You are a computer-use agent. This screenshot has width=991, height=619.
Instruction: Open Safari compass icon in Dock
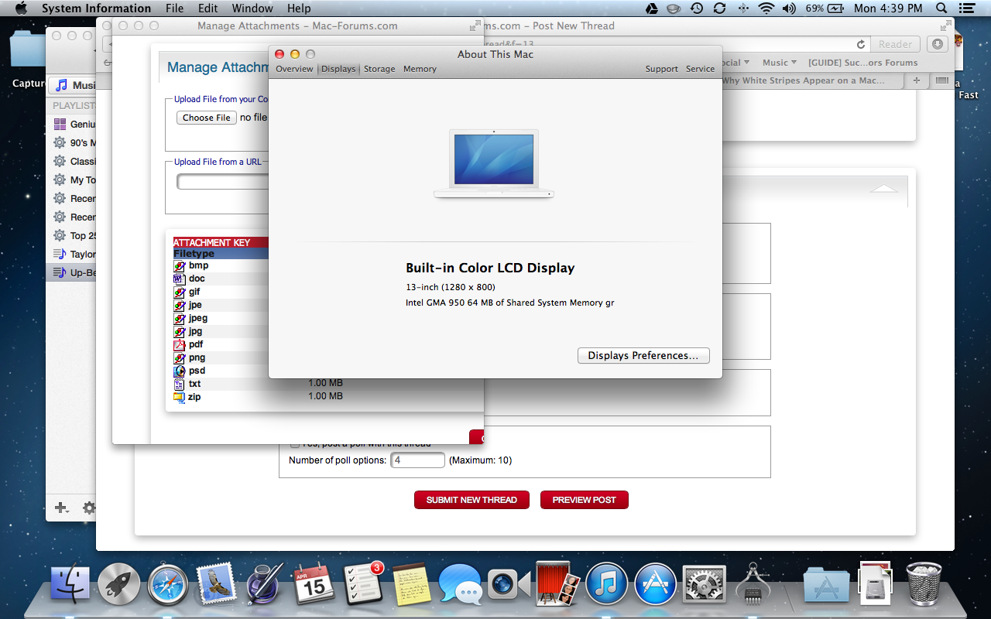pyautogui.click(x=168, y=584)
